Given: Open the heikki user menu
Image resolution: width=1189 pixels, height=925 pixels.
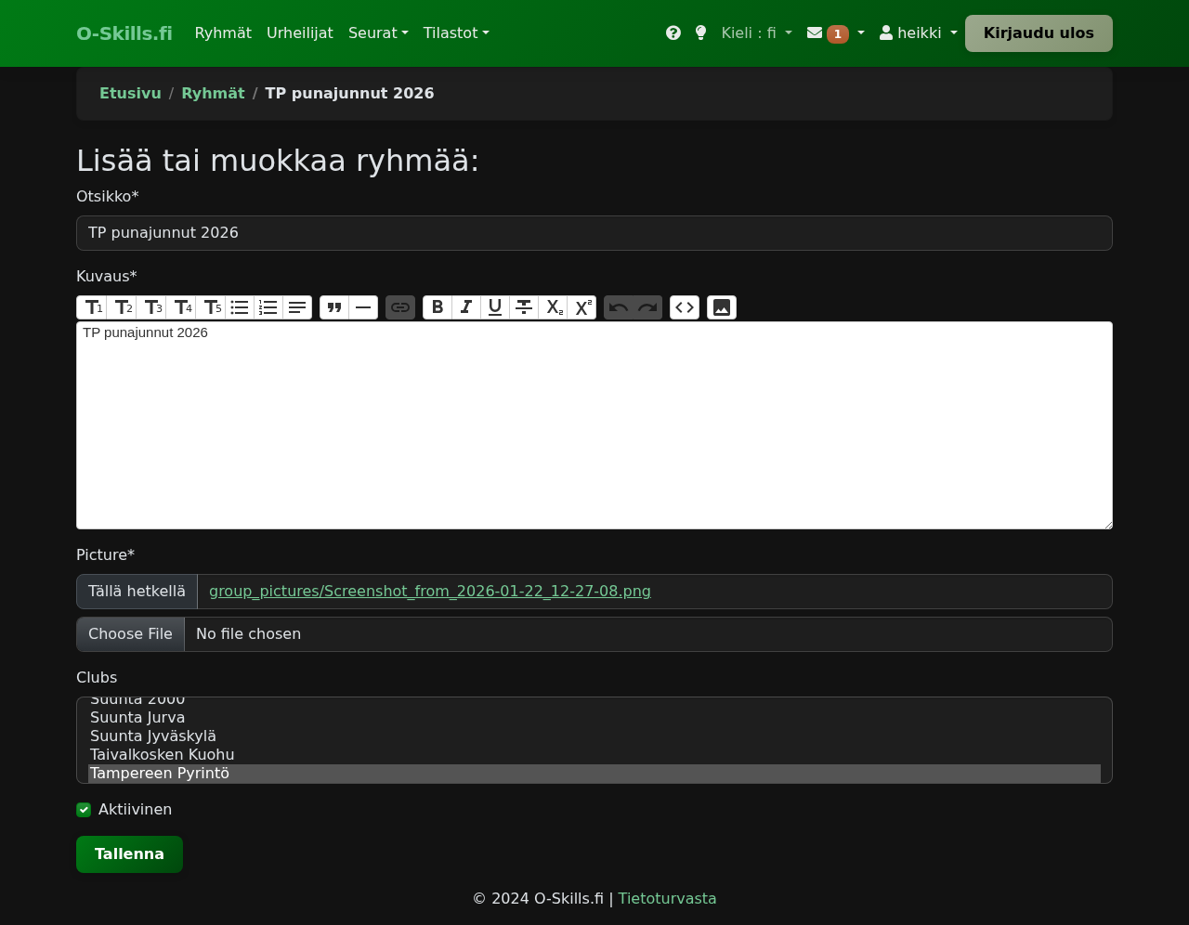Looking at the screenshot, I should (x=918, y=33).
